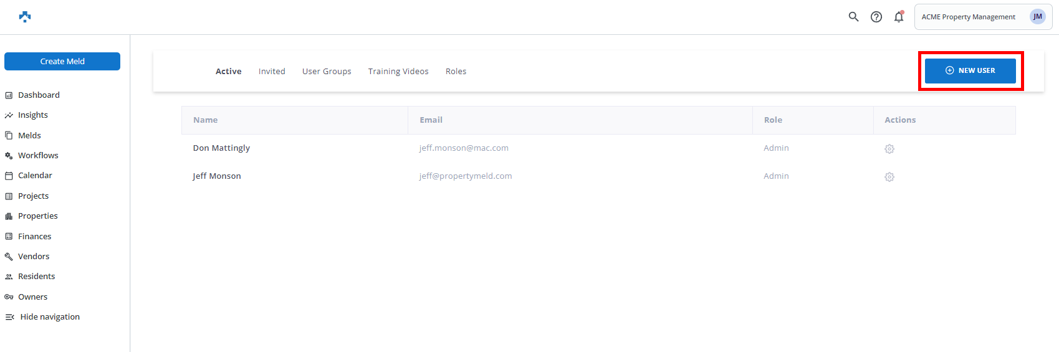Switch to the Invited tab
Viewport: 1059px width, 352px height.
point(272,71)
